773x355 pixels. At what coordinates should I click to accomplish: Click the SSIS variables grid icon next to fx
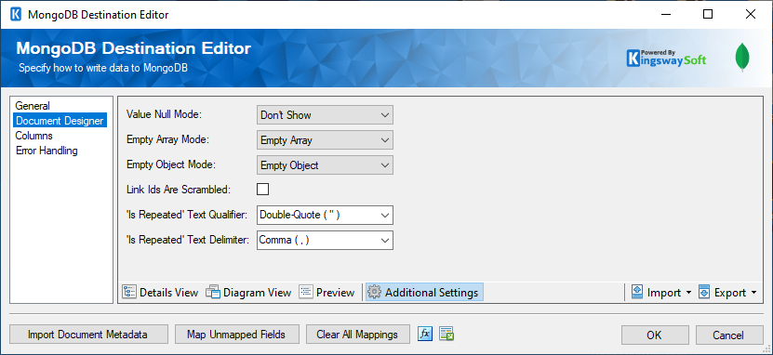tap(446, 335)
